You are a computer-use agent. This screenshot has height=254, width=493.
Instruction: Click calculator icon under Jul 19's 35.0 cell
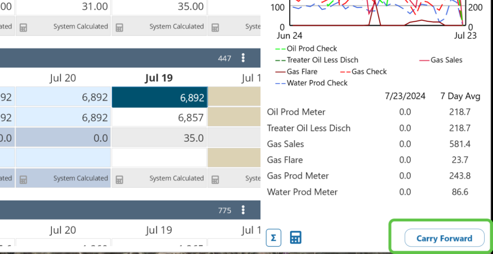pyautogui.click(x=119, y=179)
